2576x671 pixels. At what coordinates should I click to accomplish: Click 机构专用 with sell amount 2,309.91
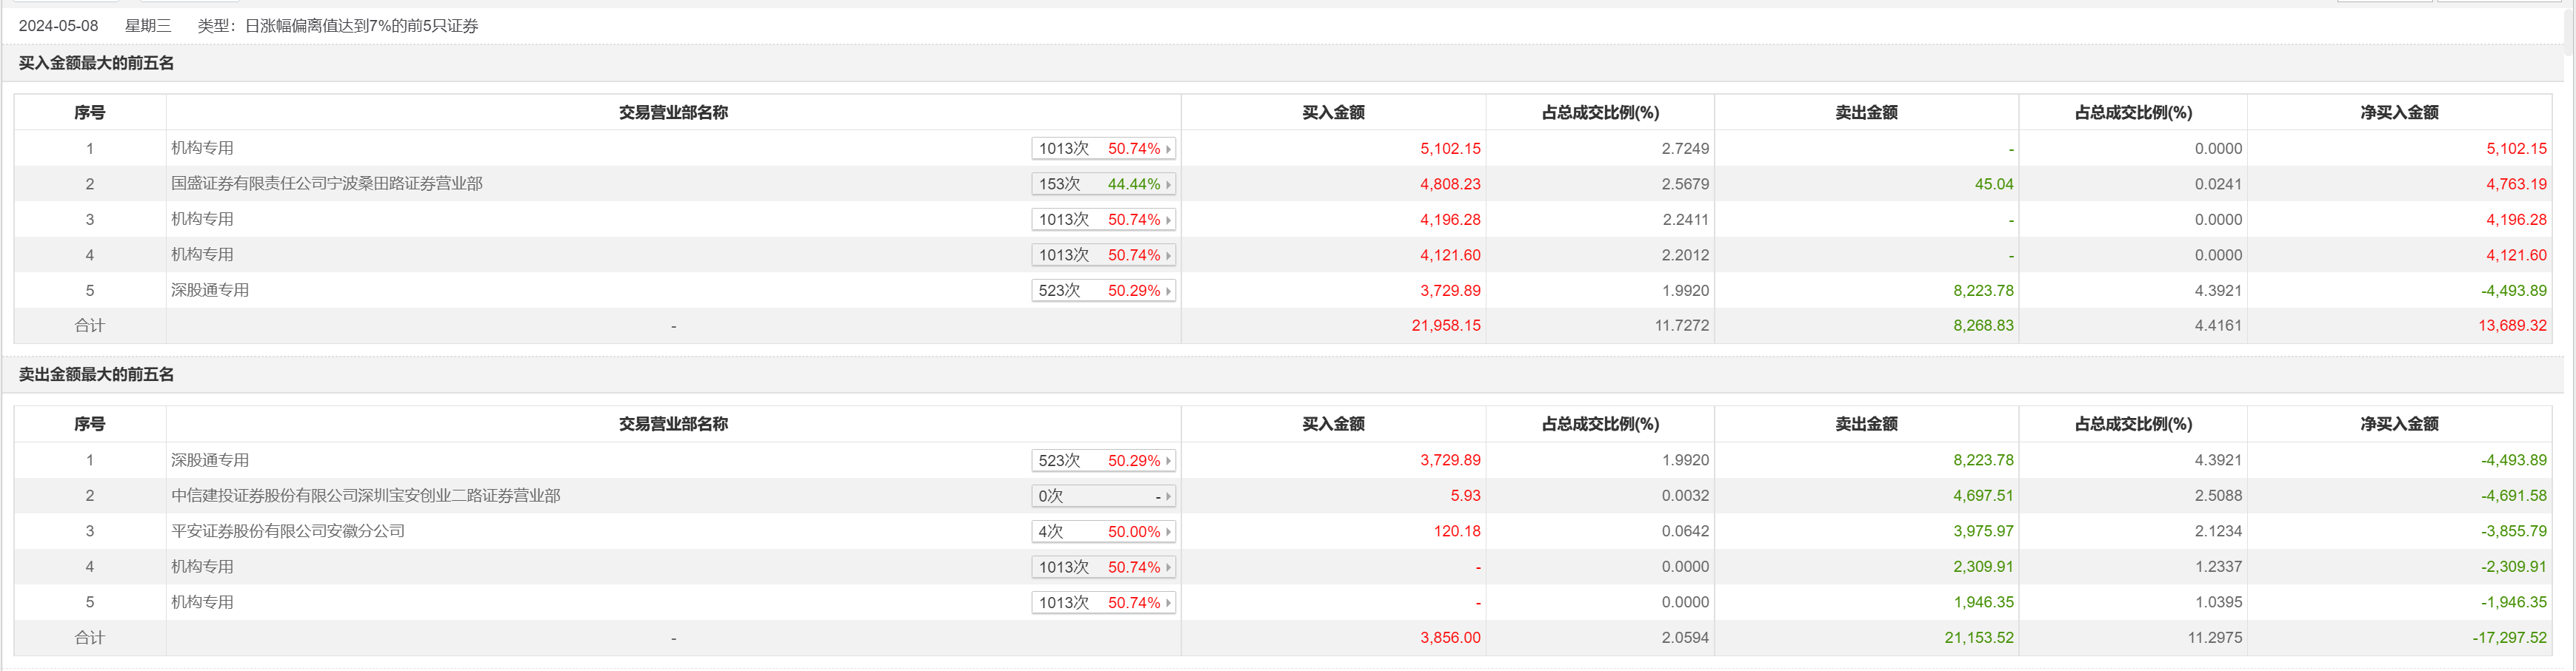pyautogui.click(x=202, y=566)
